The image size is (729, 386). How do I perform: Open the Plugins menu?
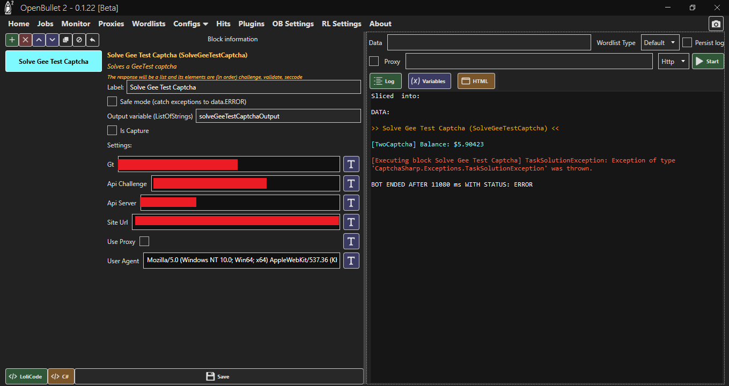click(251, 24)
